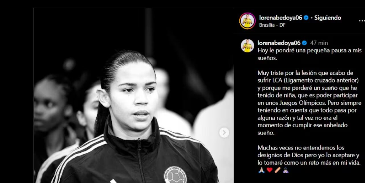Click the verified badge next to the caption username
The width and height of the screenshot is (365, 183).
pos(304,43)
